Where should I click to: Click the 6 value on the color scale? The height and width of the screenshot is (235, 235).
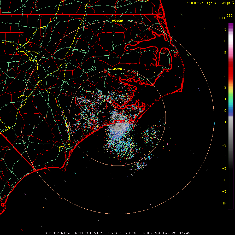[x=225, y=41]
